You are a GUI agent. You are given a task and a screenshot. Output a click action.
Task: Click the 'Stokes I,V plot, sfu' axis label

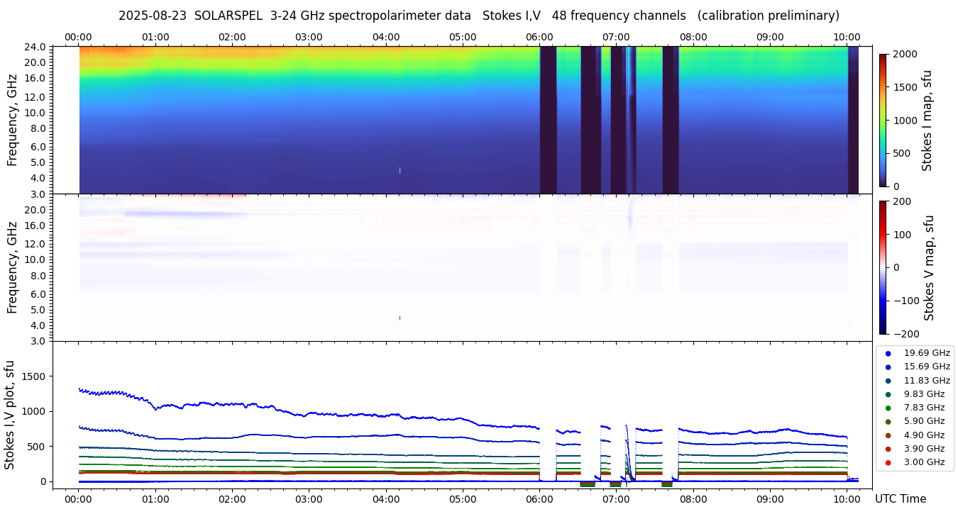coord(10,414)
